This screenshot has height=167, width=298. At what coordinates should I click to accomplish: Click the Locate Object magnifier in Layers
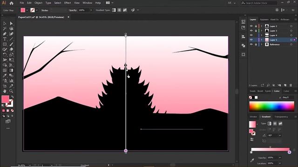pyautogui.click(x=268, y=85)
